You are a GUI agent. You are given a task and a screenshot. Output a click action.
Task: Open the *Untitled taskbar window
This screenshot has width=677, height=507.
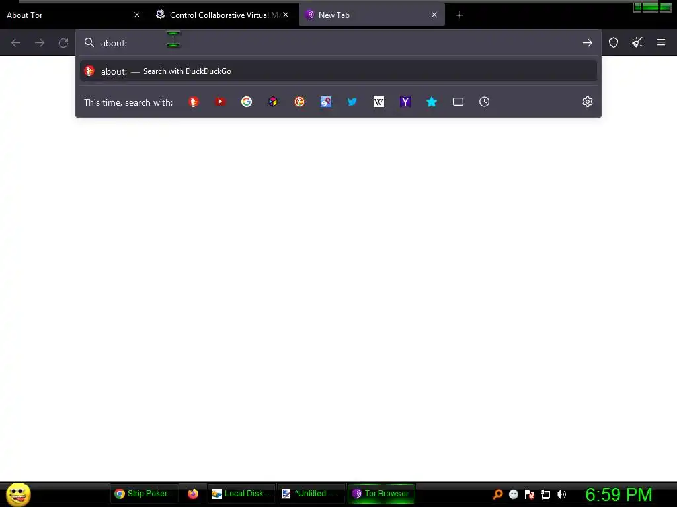[311, 494]
